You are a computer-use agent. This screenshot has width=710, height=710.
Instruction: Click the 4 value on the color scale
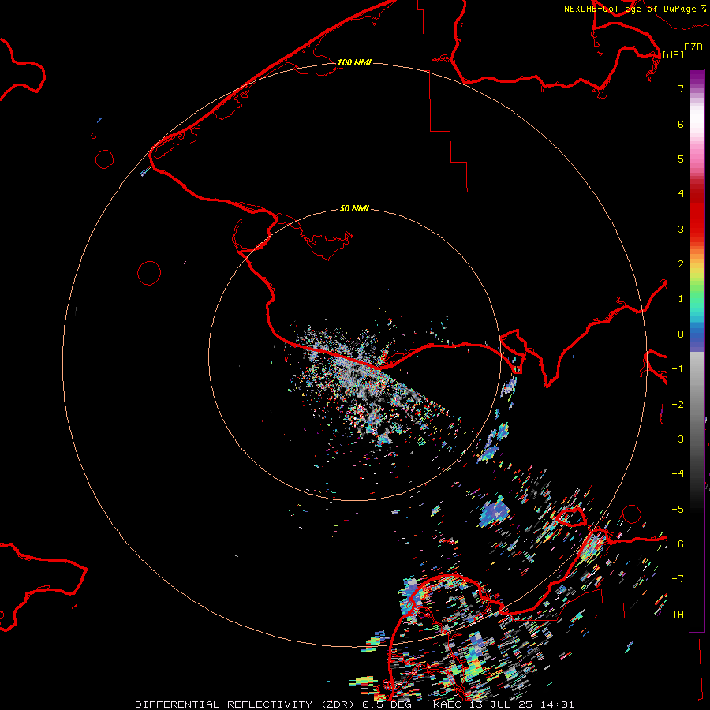tap(681, 194)
